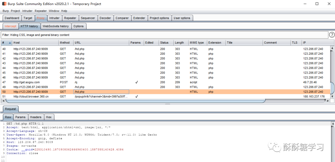Open the Burp menu
335x162 pixels.
click(x=6, y=11)
